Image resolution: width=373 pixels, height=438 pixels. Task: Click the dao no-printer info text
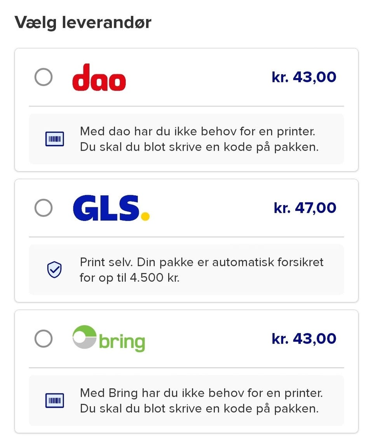199,139
